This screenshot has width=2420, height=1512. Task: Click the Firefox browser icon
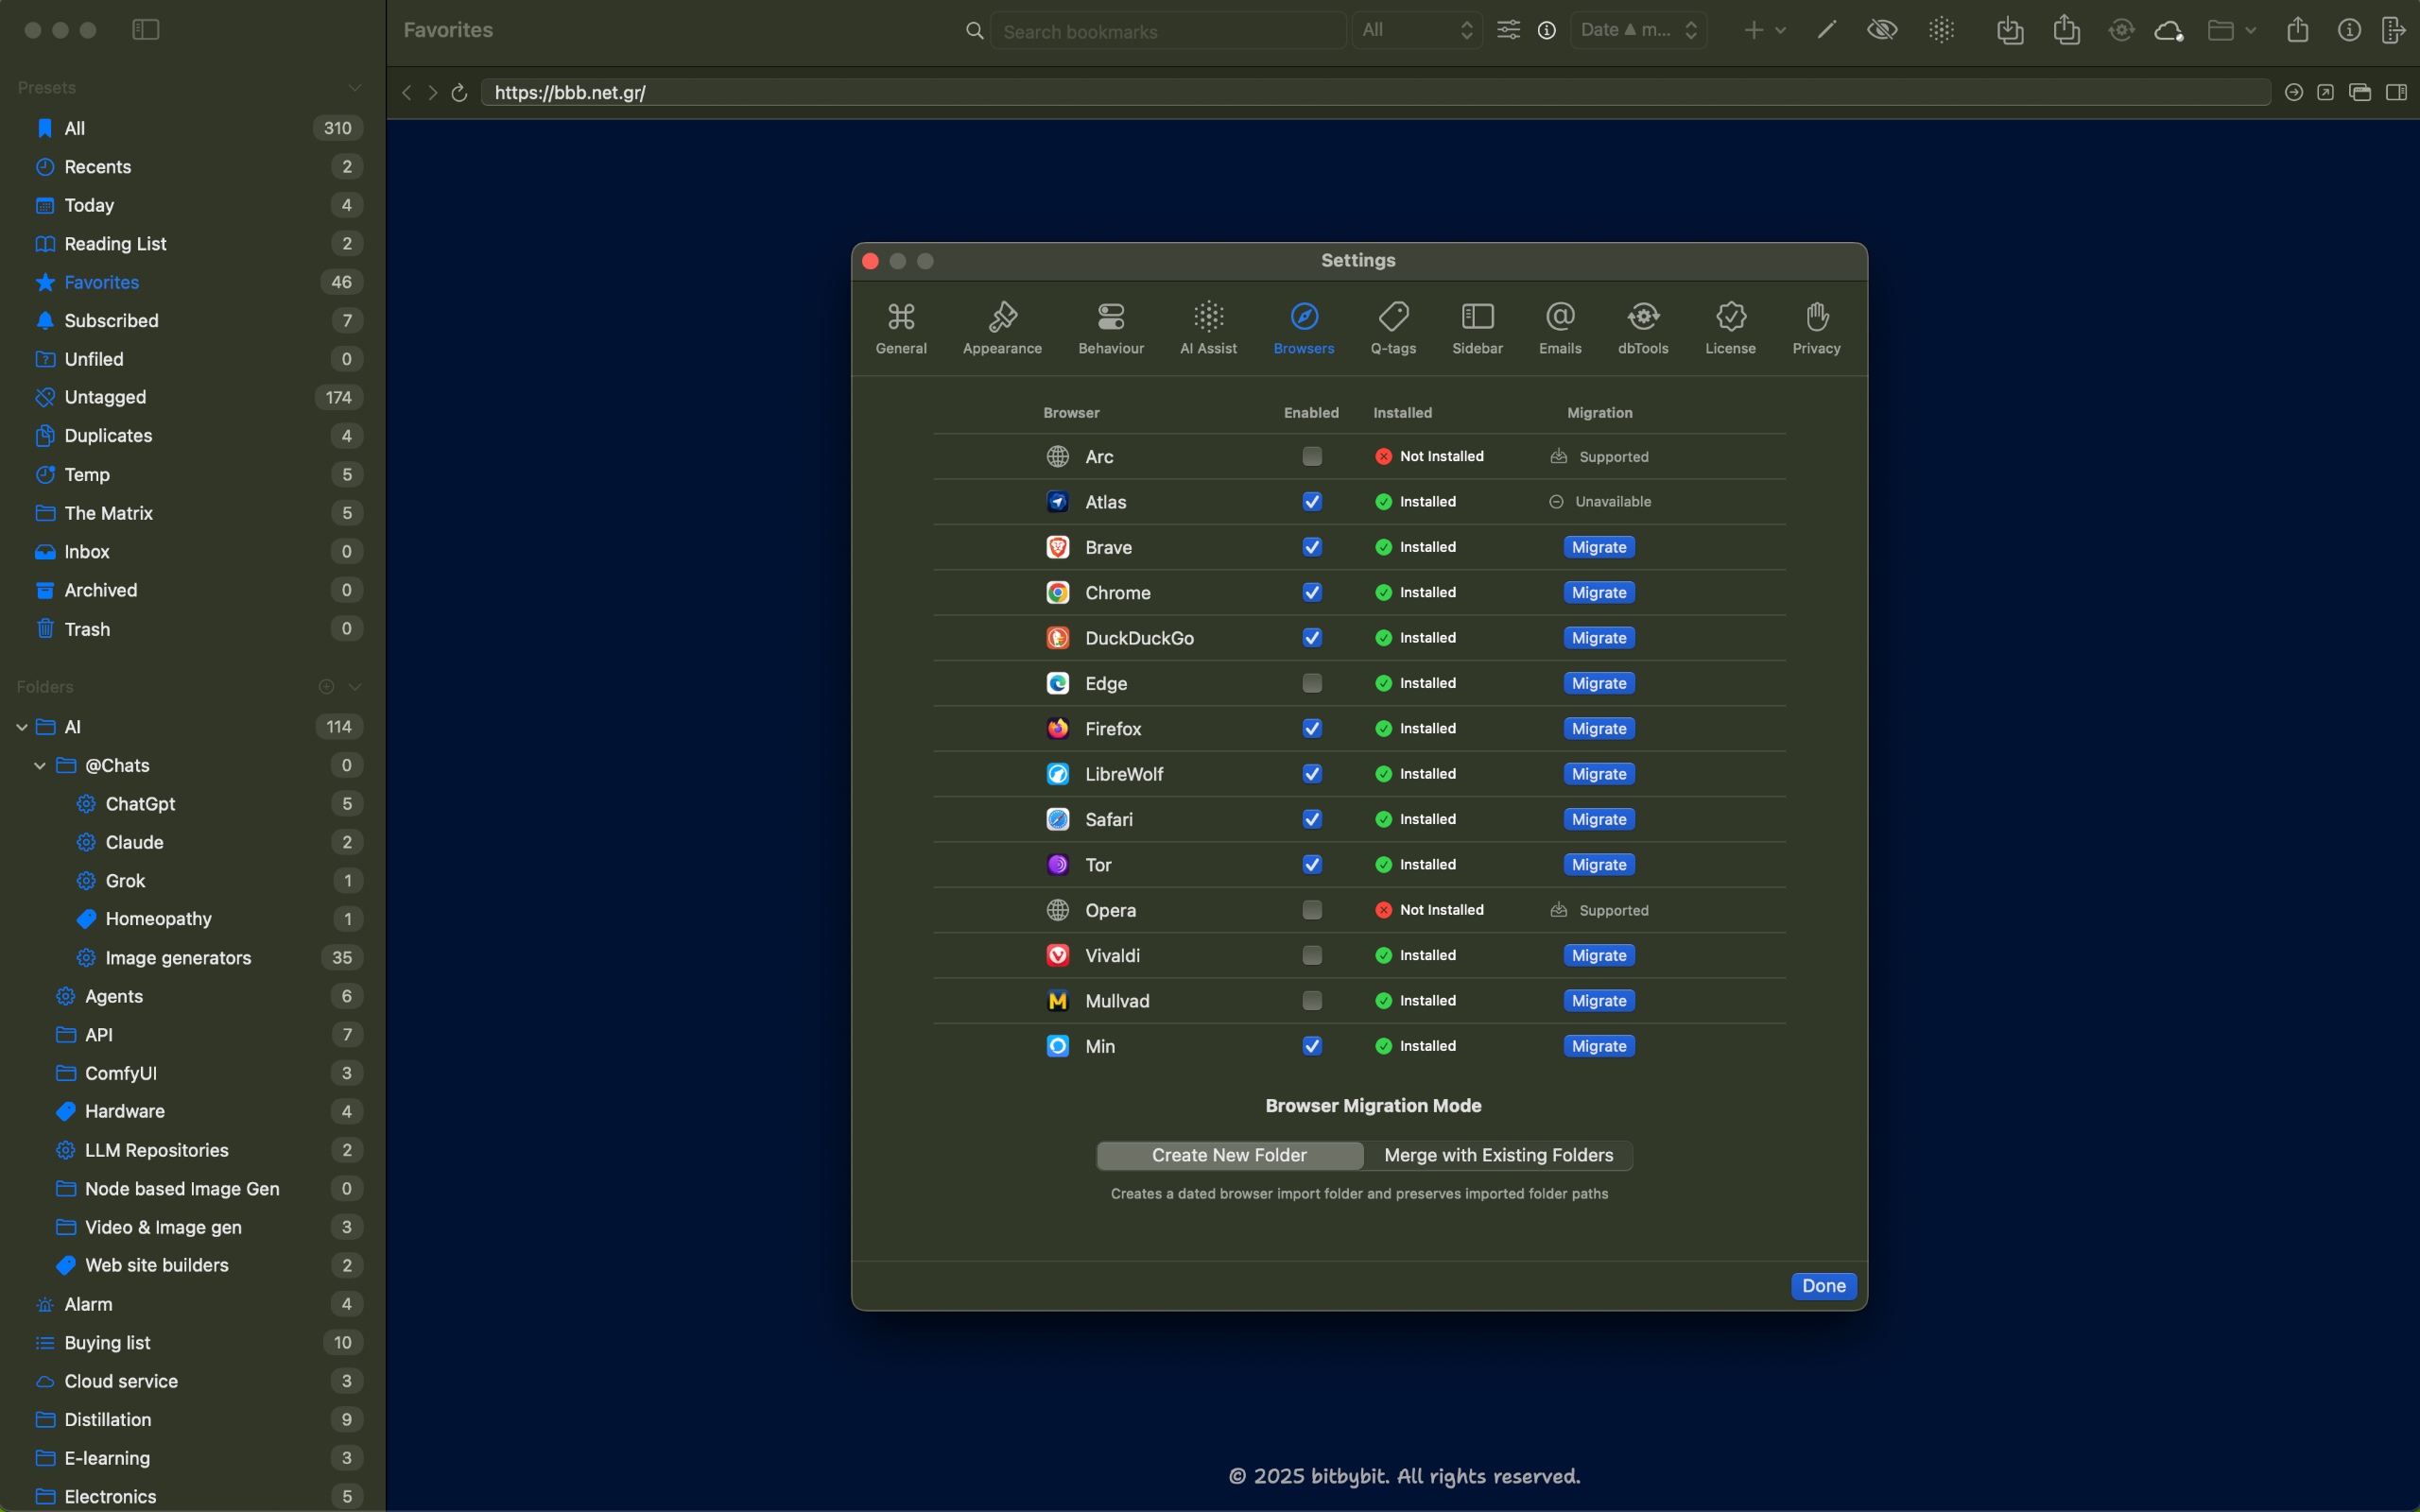click(1057, 728)
